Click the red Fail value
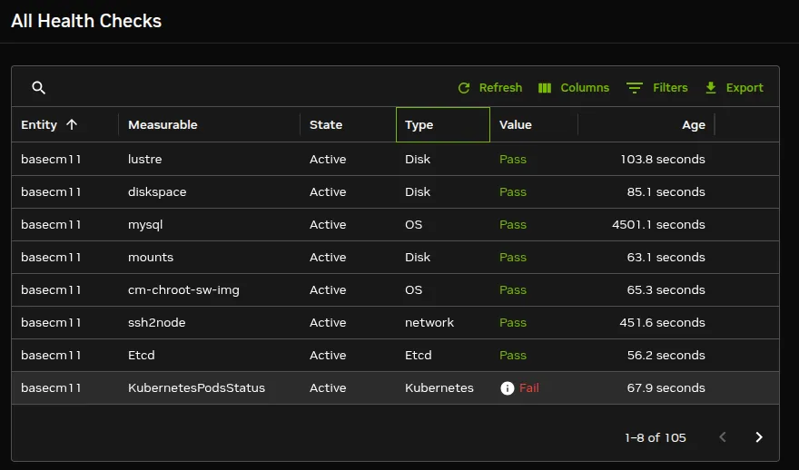The height and width of the screenshot is (470, 799). click(x=529, y=387)
